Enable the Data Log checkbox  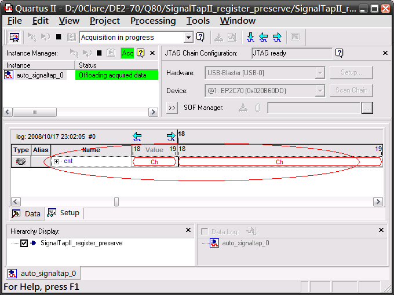coord(205,231)
